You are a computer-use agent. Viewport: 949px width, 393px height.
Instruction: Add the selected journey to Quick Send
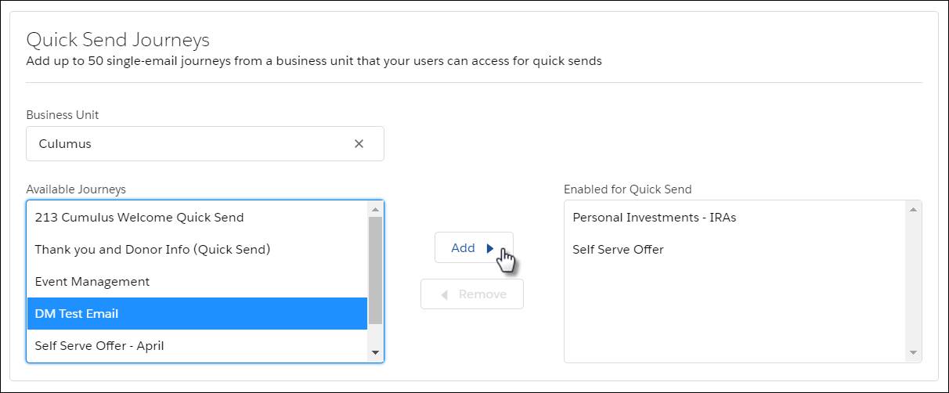474,247
